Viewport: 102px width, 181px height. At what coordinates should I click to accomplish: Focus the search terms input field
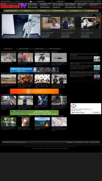[x=85, y=1]
